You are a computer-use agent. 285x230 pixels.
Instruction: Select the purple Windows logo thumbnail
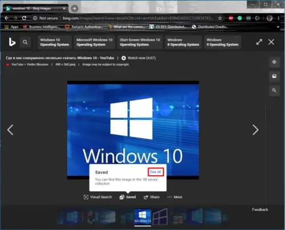tap(160, 217)
